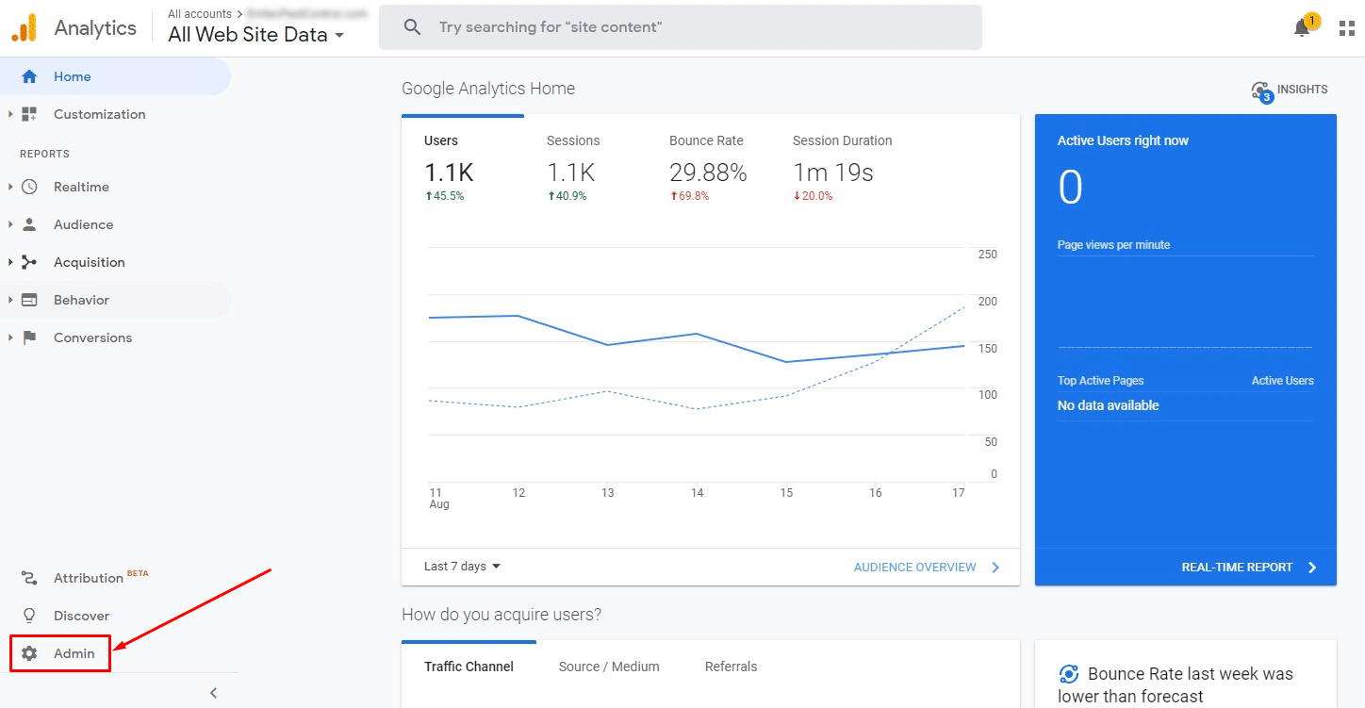Click the search magnifier icon
Viewport: 1365px width, 708px height.
[412, 27]
